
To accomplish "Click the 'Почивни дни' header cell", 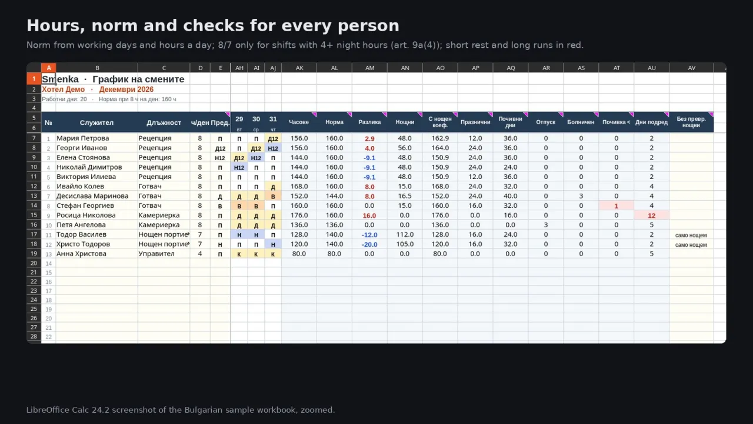I will click(x=511, y=122).
